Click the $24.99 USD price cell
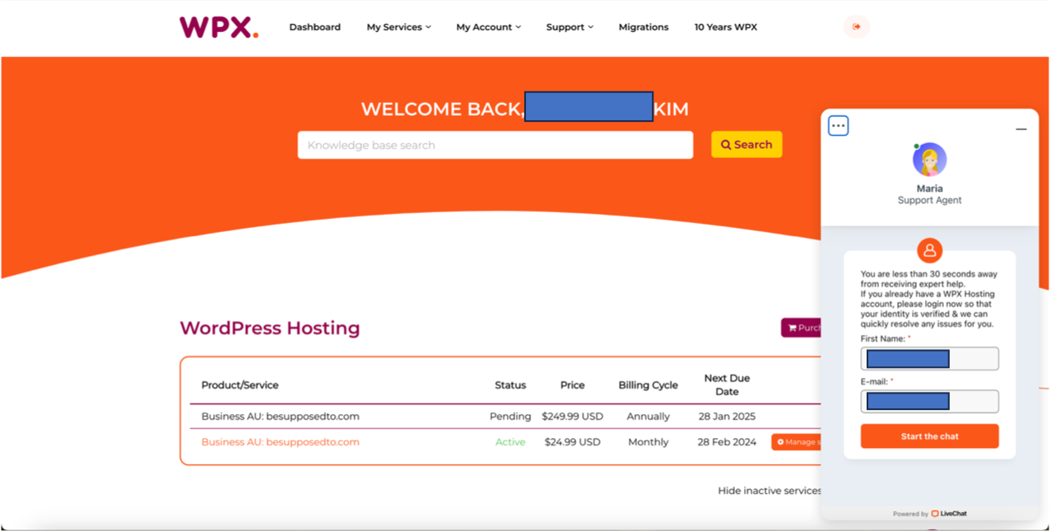Viewport: 1051px width, 531px height. tap(573, 442)
